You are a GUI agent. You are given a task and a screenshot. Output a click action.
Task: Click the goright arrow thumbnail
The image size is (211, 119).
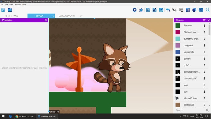(x=178, y=59)
